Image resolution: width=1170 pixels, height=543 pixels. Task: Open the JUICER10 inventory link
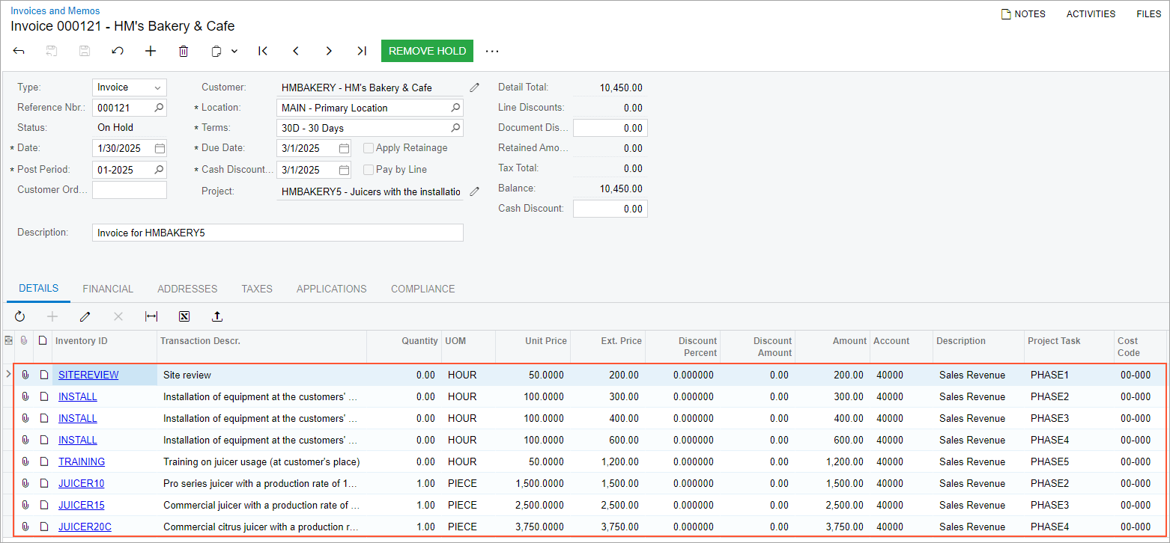[82, 483]
